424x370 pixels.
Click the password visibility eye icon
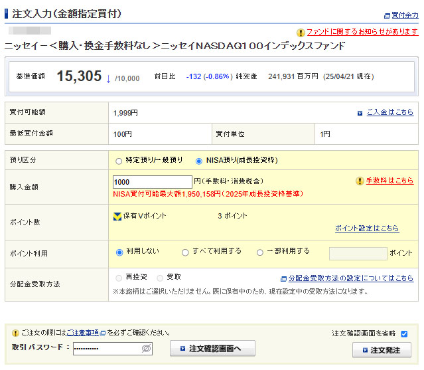click(147, 348)
